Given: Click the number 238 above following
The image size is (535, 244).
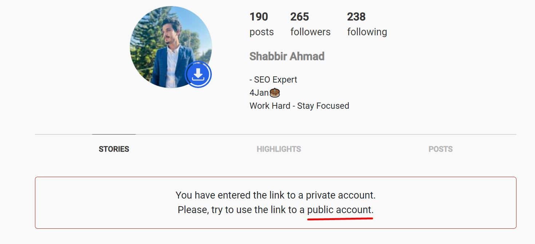Looking at the screenshot, I should (356, 17).
